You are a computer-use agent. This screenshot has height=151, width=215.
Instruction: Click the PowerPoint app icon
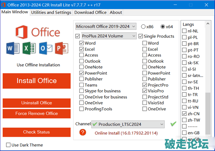coord(62,48)
